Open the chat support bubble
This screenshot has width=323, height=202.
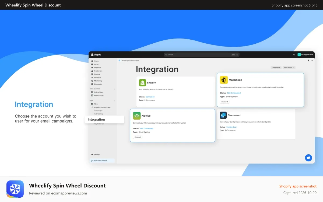[x=308, y=158]
